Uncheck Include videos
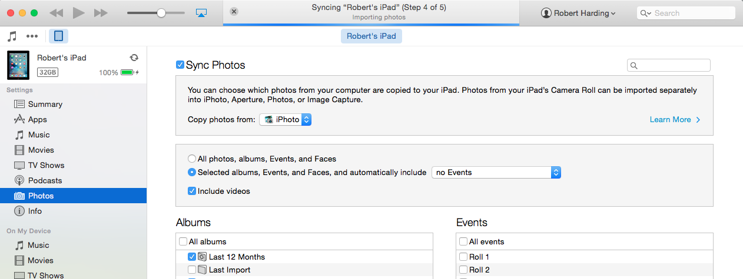 [x=192, y=191]
